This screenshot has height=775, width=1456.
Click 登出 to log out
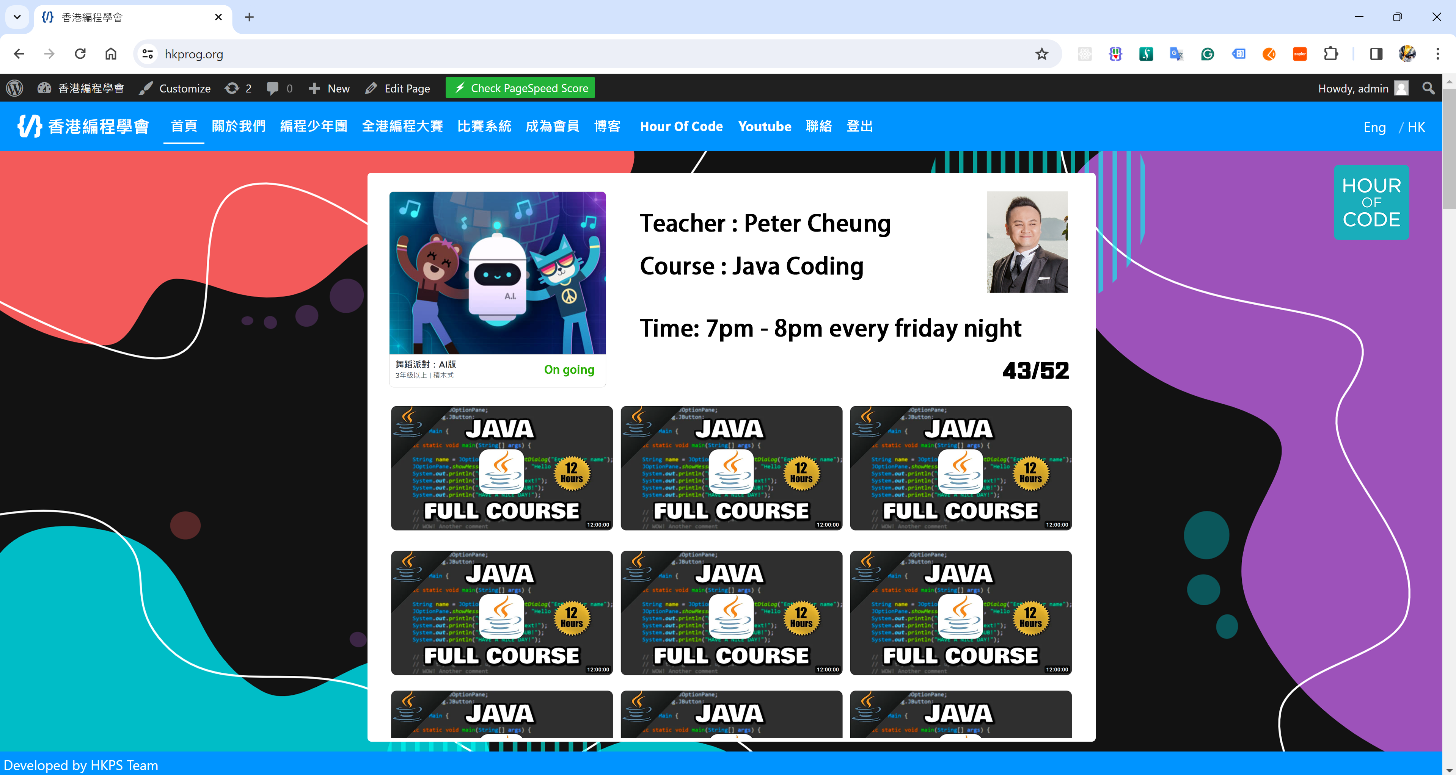point(860,126)
